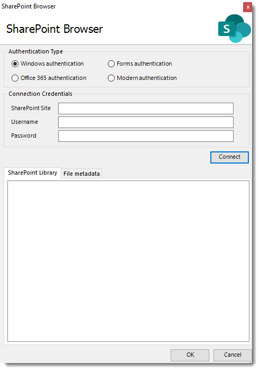Confirm with the OK button
The width and height of the screenshot is (260, 371).
click(x=190, y=355)
